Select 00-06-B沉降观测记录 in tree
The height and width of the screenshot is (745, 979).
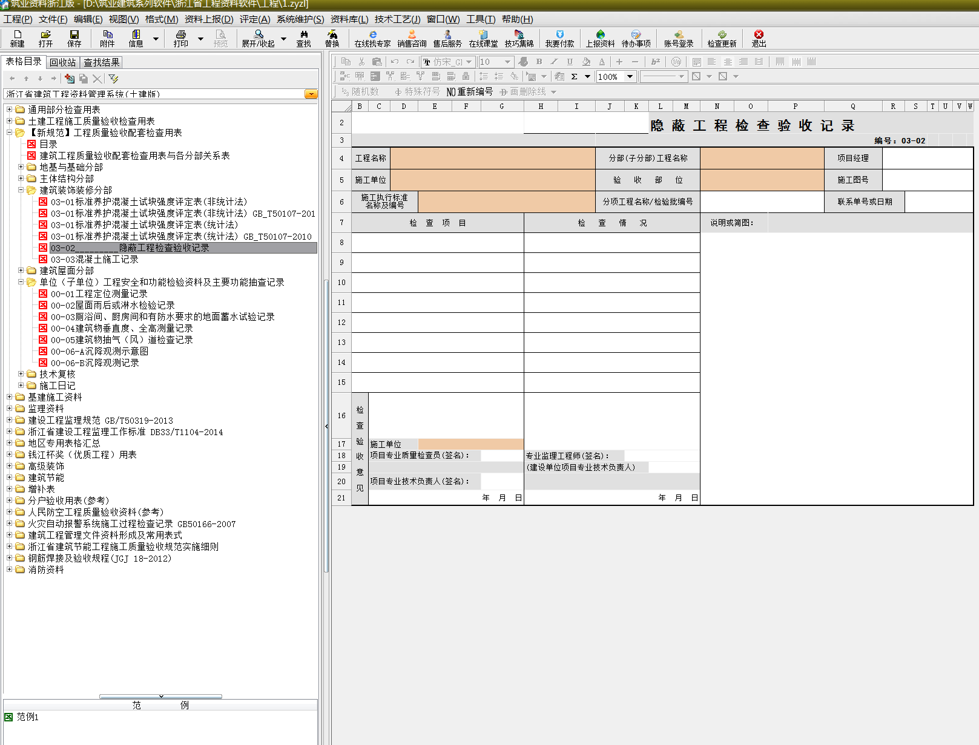click(95, 363)
